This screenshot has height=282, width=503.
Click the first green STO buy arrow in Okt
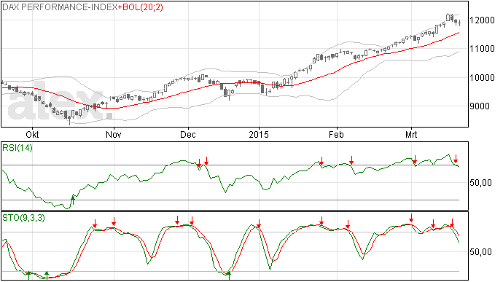(29, 275)
